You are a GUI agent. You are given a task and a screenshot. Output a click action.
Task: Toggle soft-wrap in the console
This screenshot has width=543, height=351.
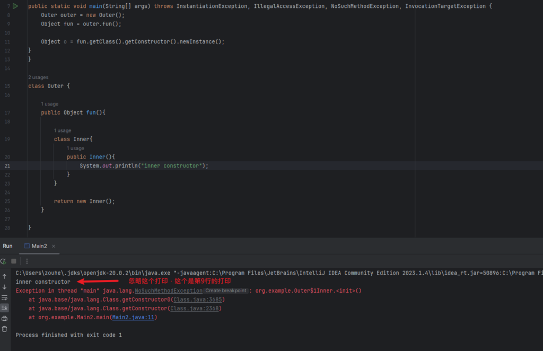point(4,297)
